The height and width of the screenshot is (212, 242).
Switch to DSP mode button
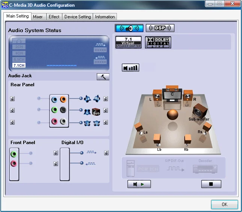click(160, 28)
